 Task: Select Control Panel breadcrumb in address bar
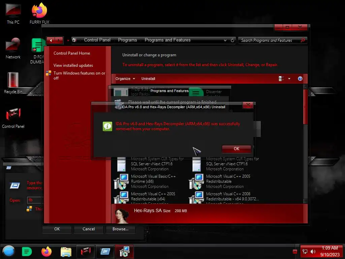(97, 40)
